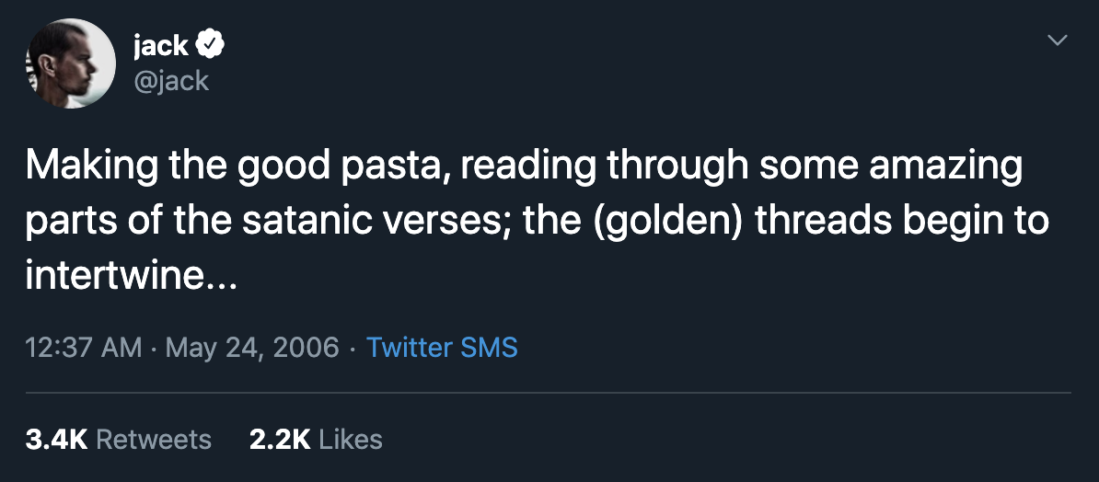View the 2.2K Likes list
1099x482 pixels.
(316, 440)
